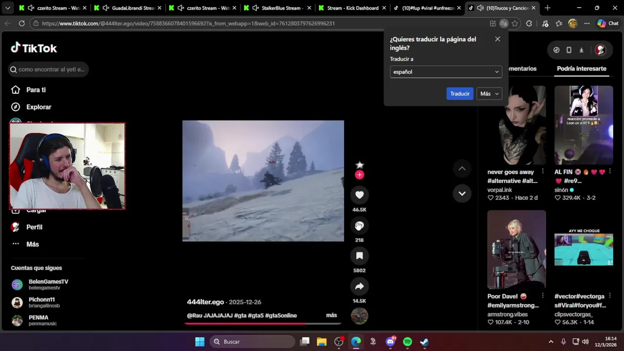This screenshot has height=351, width=624.
Task: Open Discord from the taskbar
Action: pos(390,342)
